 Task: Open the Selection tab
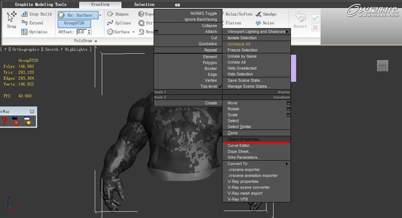point(144,5)
